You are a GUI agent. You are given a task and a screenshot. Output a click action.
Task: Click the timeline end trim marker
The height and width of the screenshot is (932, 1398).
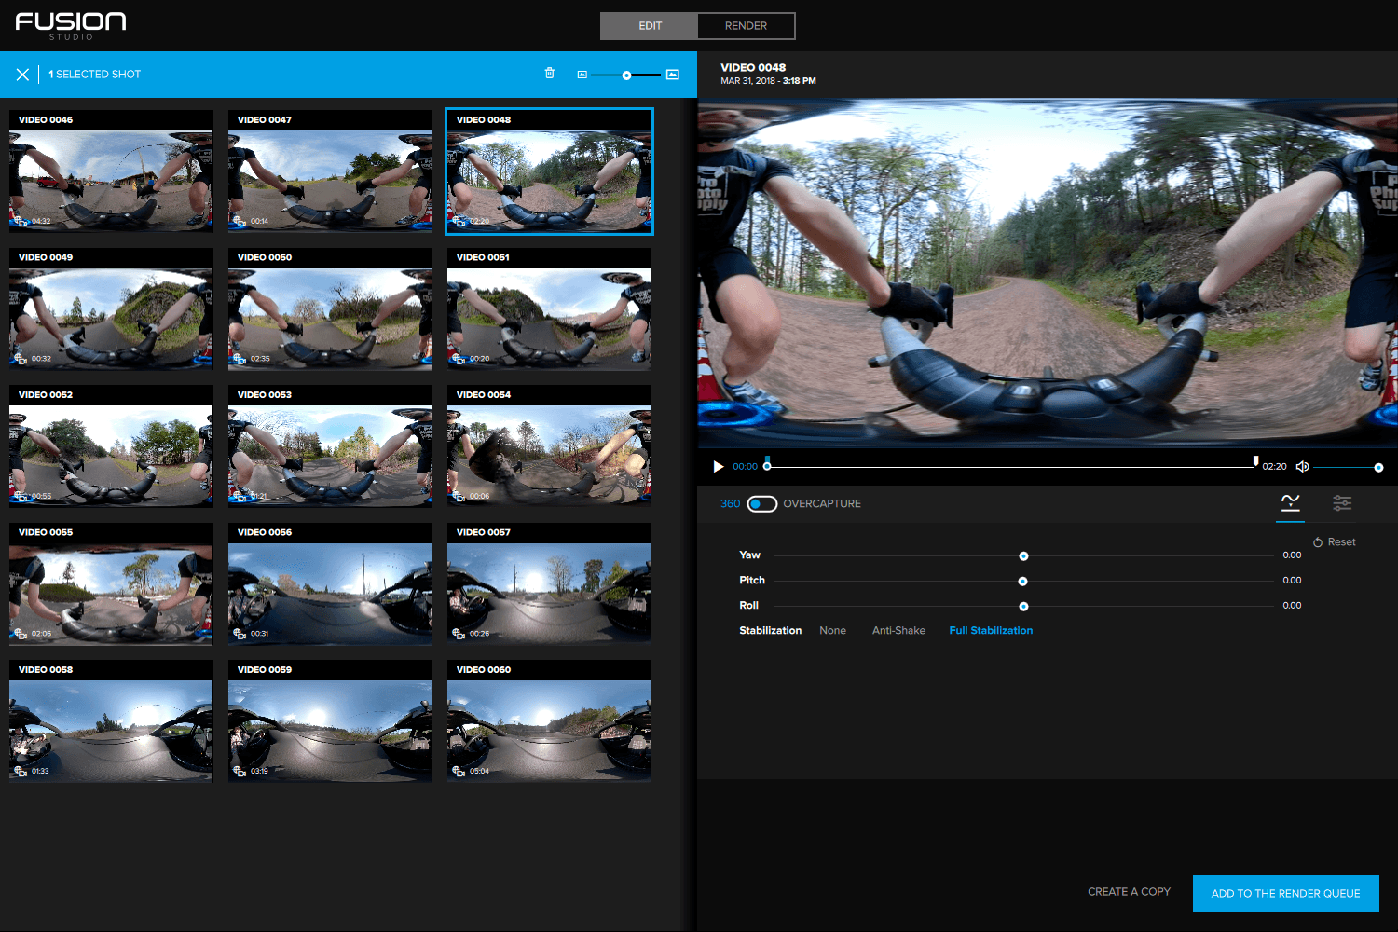[x=1255, y=461]
